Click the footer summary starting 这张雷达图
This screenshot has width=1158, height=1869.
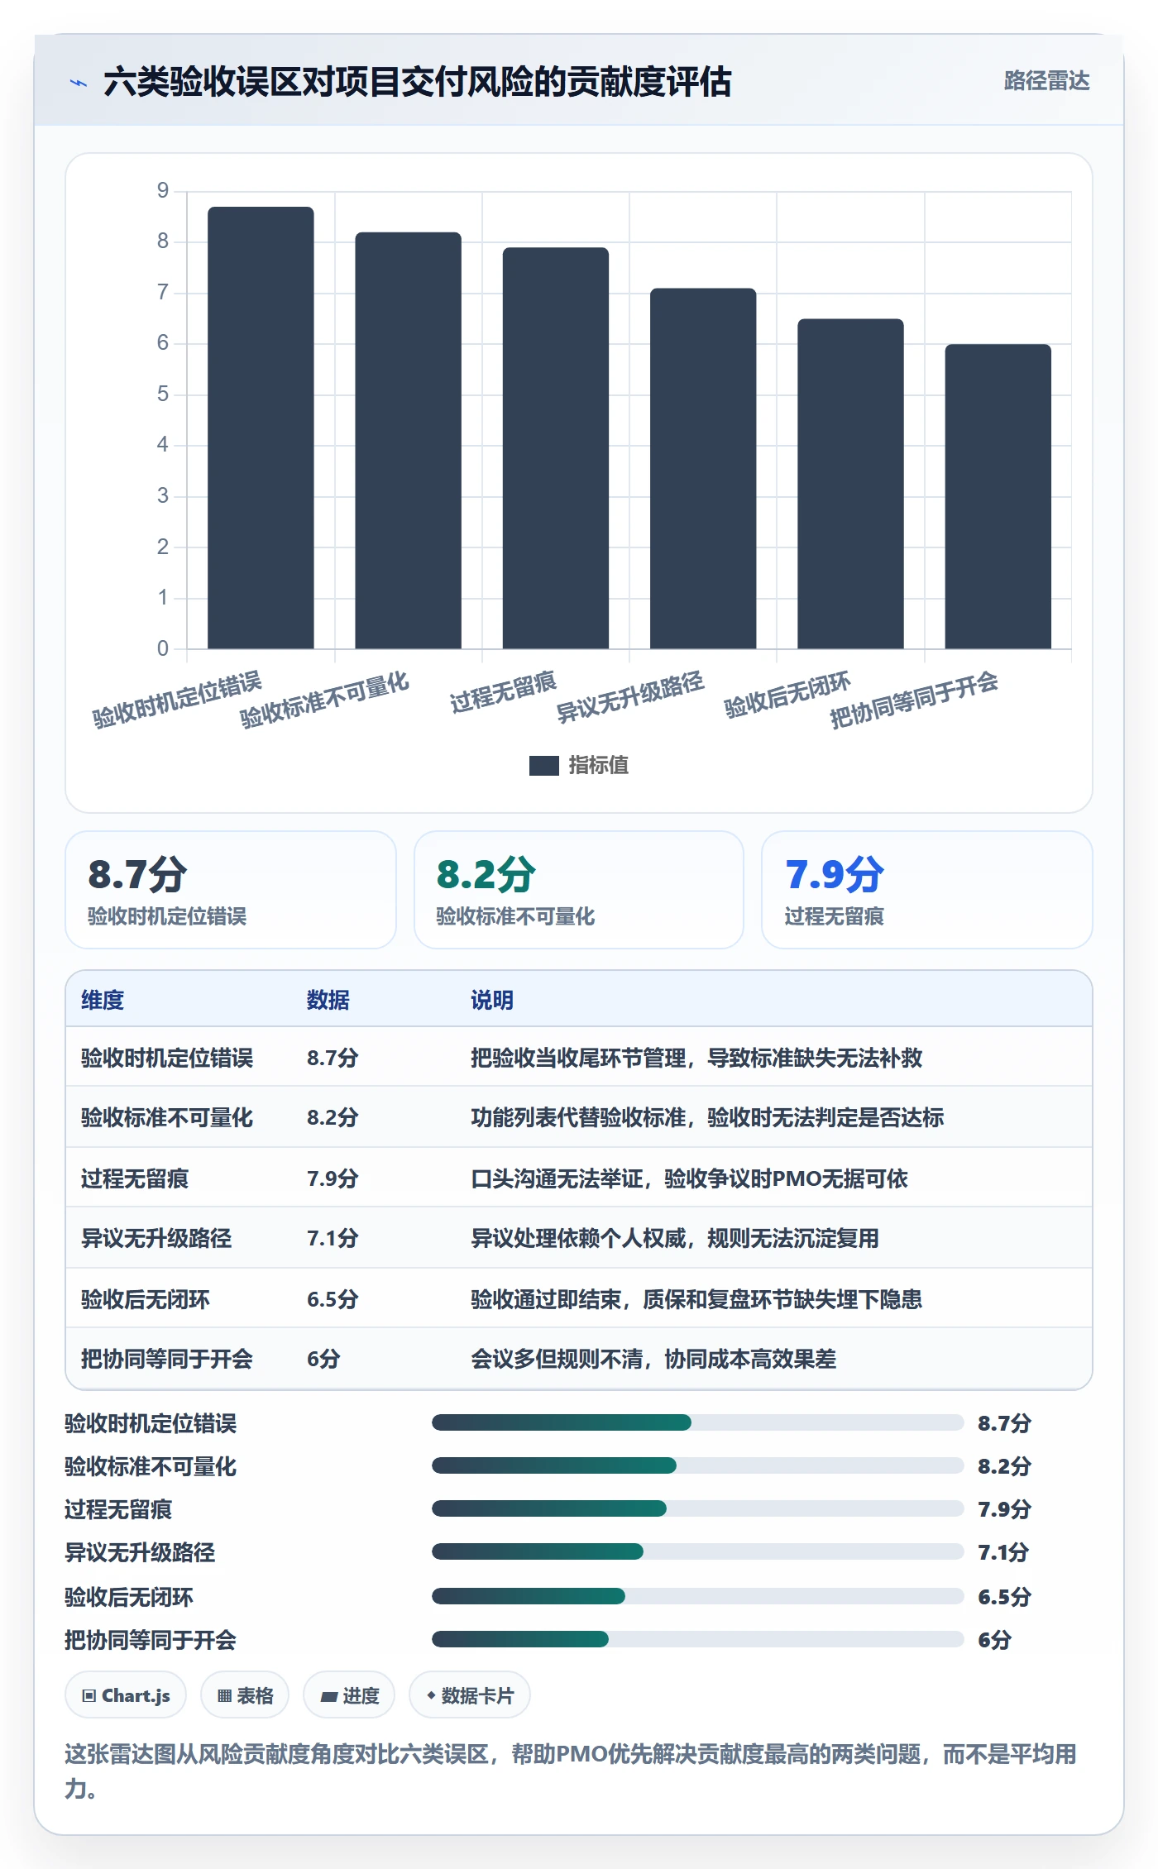tap(571, 1771)
